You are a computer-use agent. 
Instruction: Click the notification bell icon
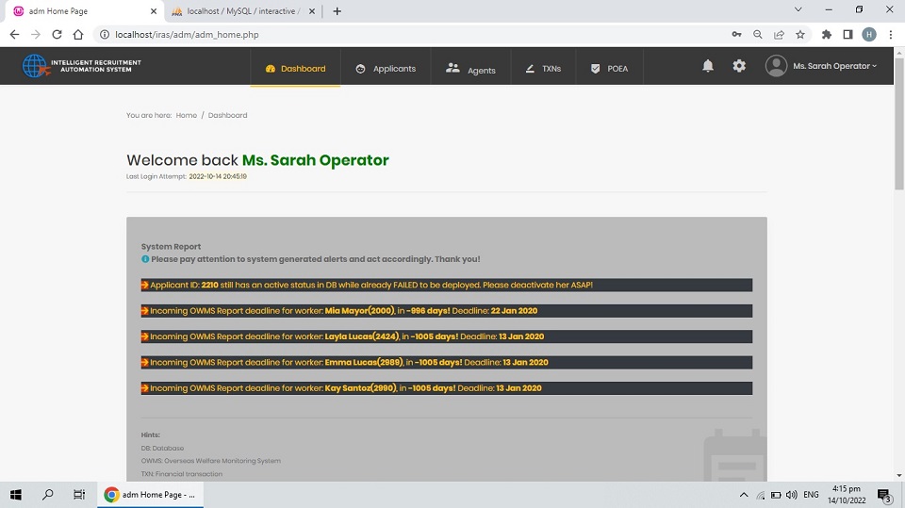point(707,66)
